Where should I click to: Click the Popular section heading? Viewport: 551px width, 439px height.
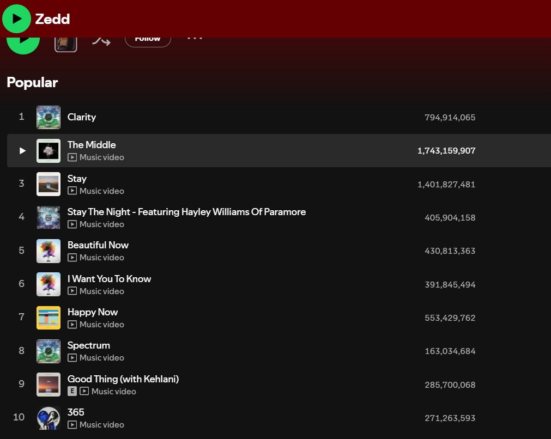[32, 83]
